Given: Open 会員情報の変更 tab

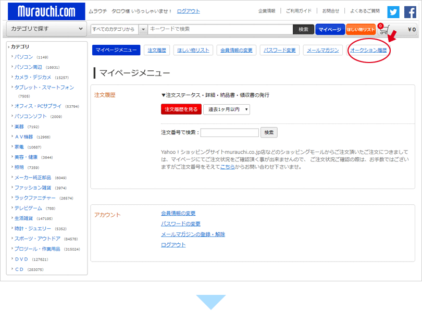Looking at the screenshot, I should point(237,50).
